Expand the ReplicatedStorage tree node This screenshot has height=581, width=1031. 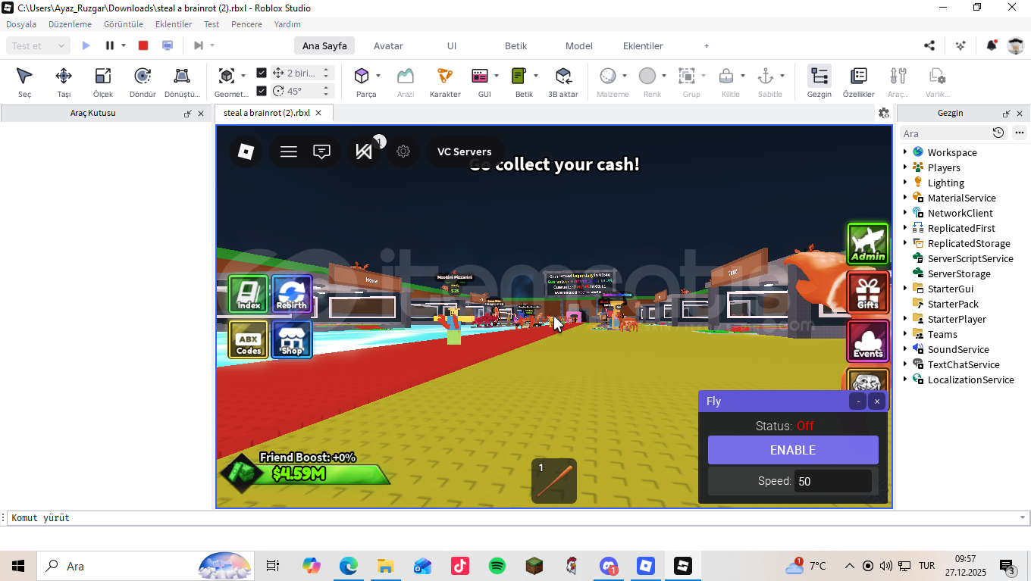(x=905, y=243)
